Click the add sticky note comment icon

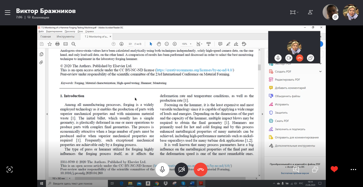pyautogui.click(x=220, y=44)
